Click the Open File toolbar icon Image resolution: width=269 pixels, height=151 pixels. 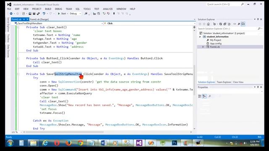pyautogui.click(x=30, y=13)
